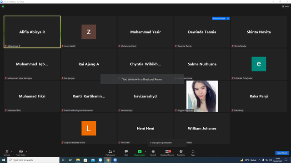Image resolution: width=291 pixels, height=163 pixels.
Task: Select Chyntia Wibikh... participant tile
Action: pyautogui.click(x=145, y=64)
